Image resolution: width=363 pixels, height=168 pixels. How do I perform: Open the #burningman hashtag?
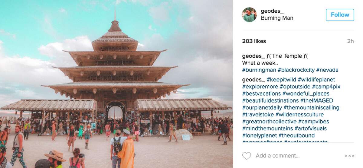pyautogui.click(x=259, y=70)
